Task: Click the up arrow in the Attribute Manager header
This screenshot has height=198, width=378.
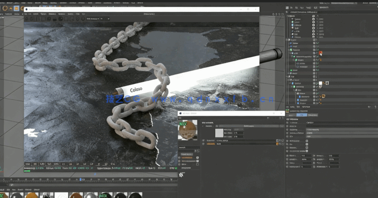Action: (x=375, y=106)
